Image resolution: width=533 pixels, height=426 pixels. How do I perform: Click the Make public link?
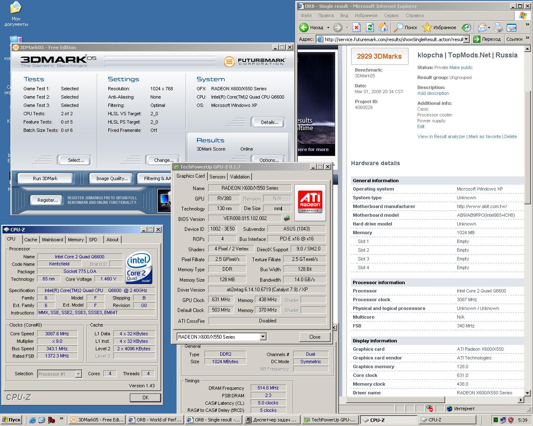click(461, 67)
